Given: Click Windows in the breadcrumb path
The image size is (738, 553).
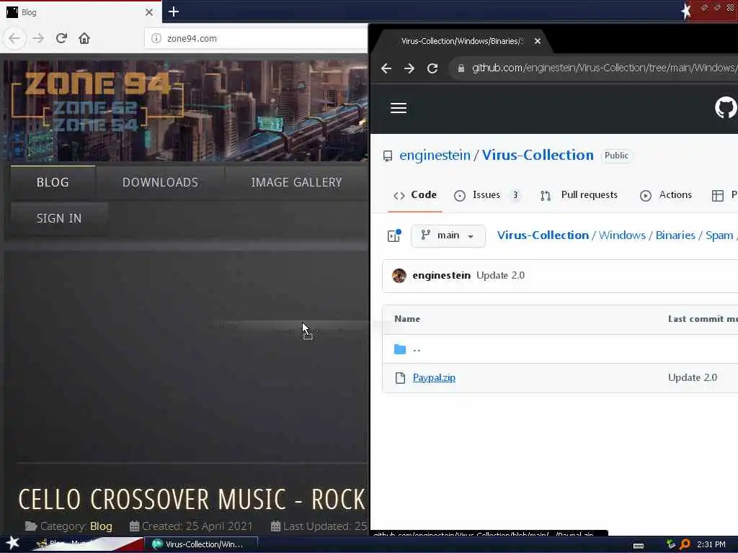Looking at the screenshot, I should [622, 235].
